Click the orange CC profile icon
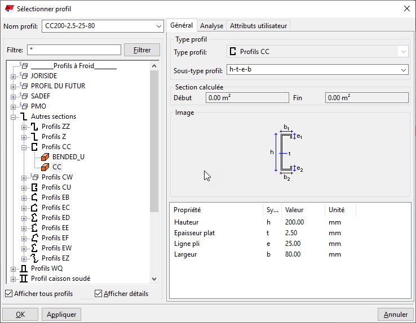The image size is (416, 323). tap(45, 167)
